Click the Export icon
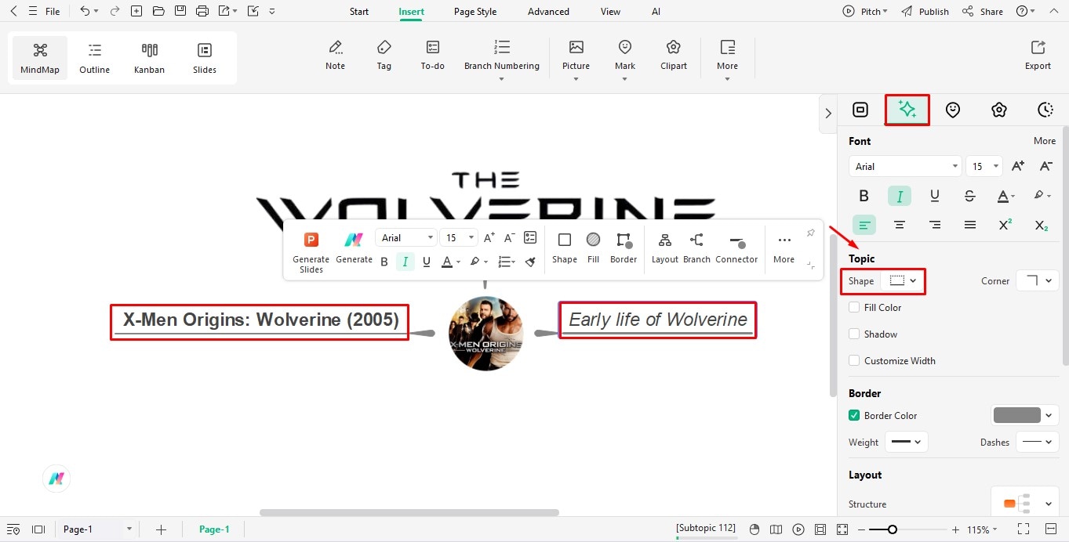This screenshot has height=542, width=1069. (x=1038, y=55)
